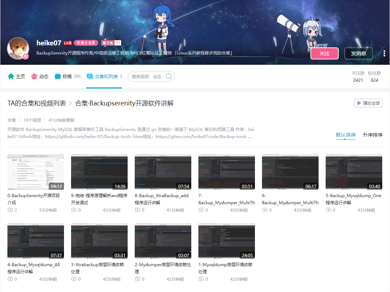
Task: Open title 4-Backup_Mysqldump_All程序运行讲解
Action: [34, 268]
